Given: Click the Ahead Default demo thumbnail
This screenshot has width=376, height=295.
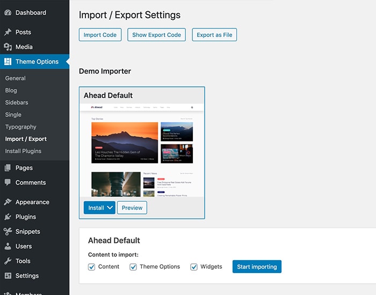Looking at the screenshot, I should [142, 150].
